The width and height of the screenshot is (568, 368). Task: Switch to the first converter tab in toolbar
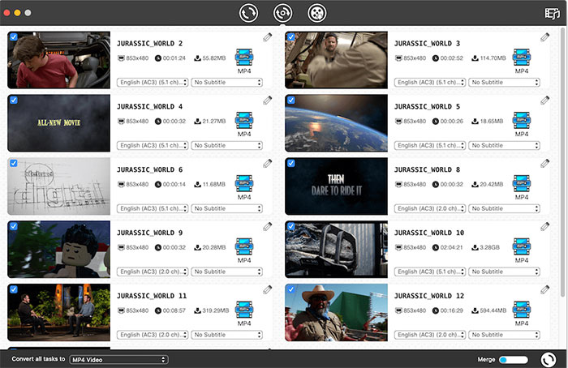point(249,13)
